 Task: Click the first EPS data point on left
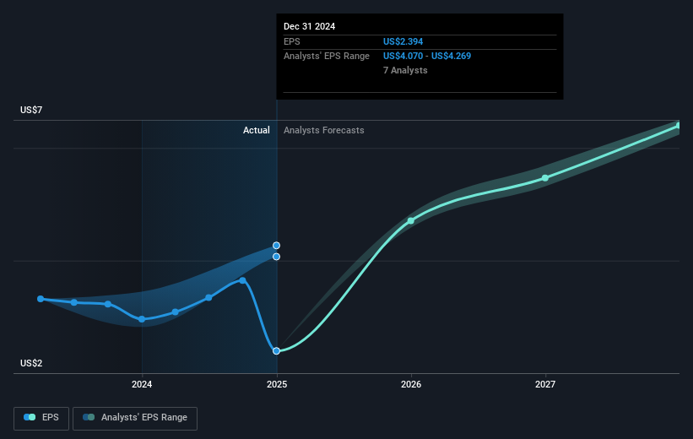(41, 299)
